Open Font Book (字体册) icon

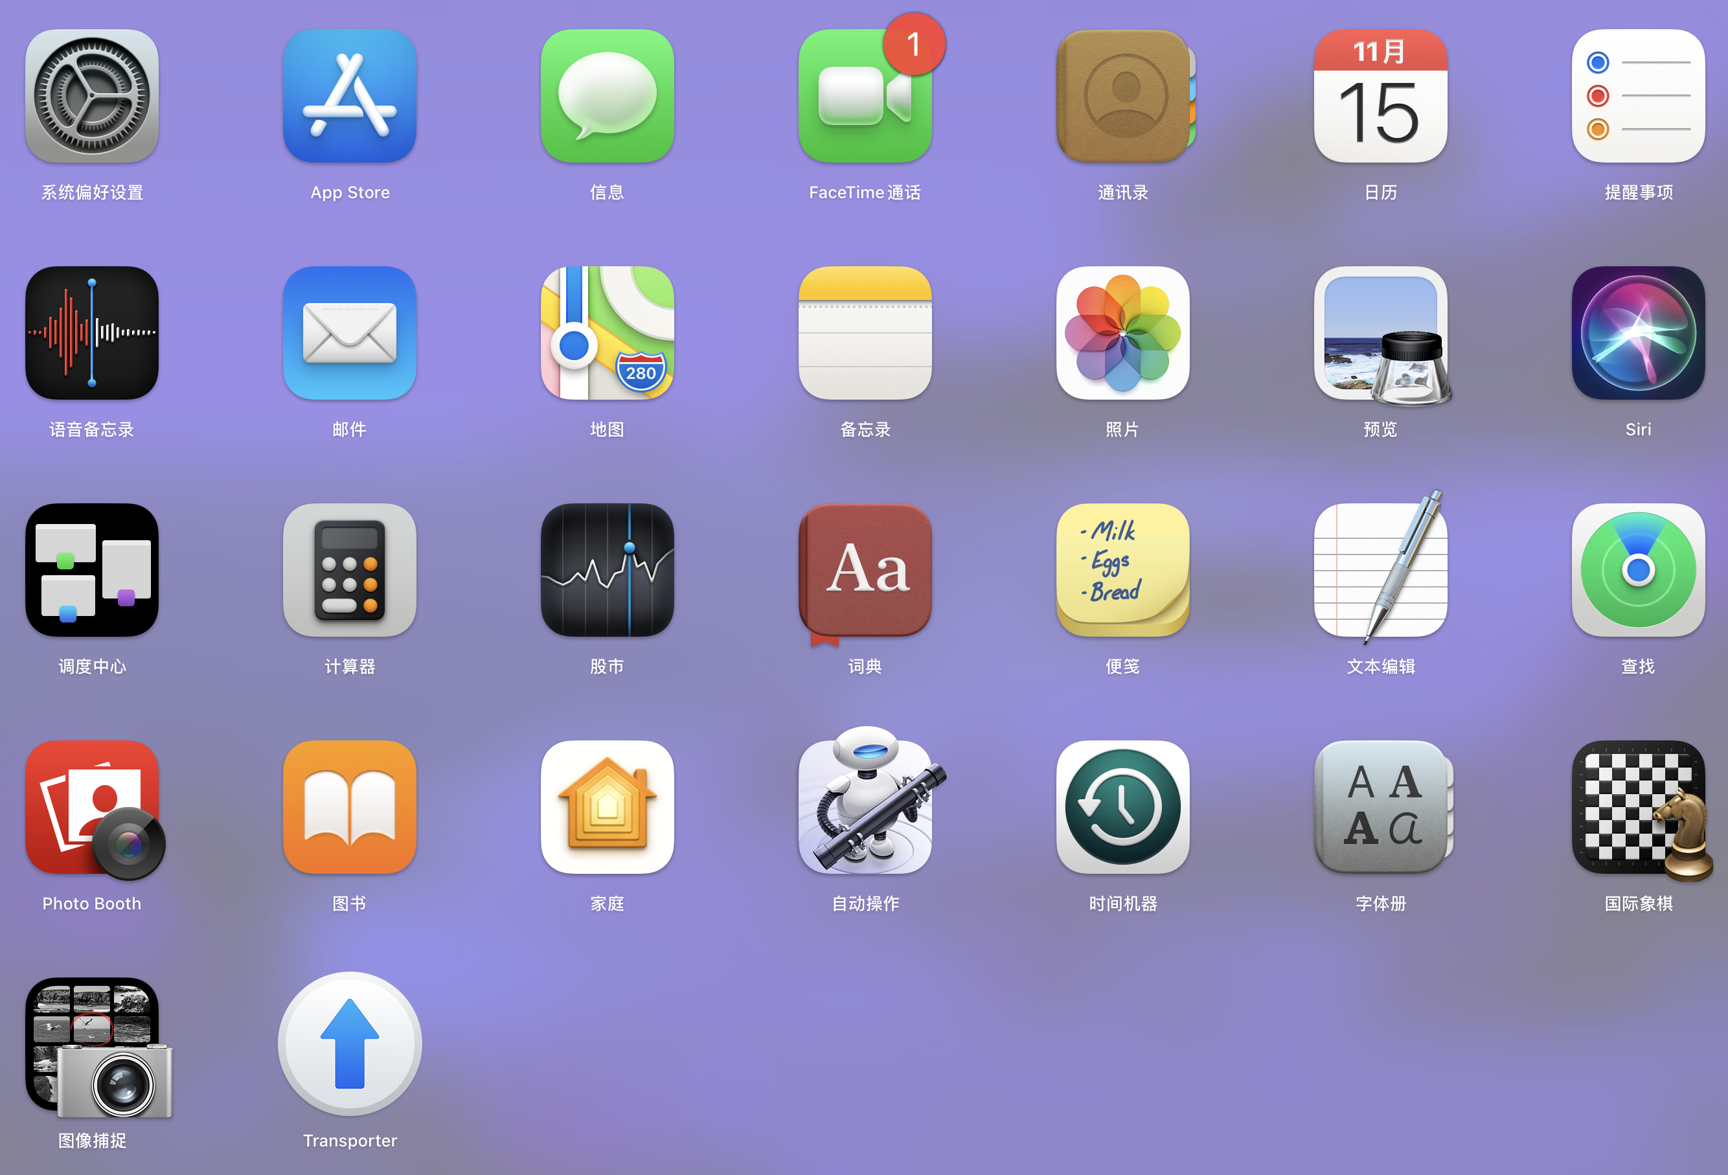1383,807
